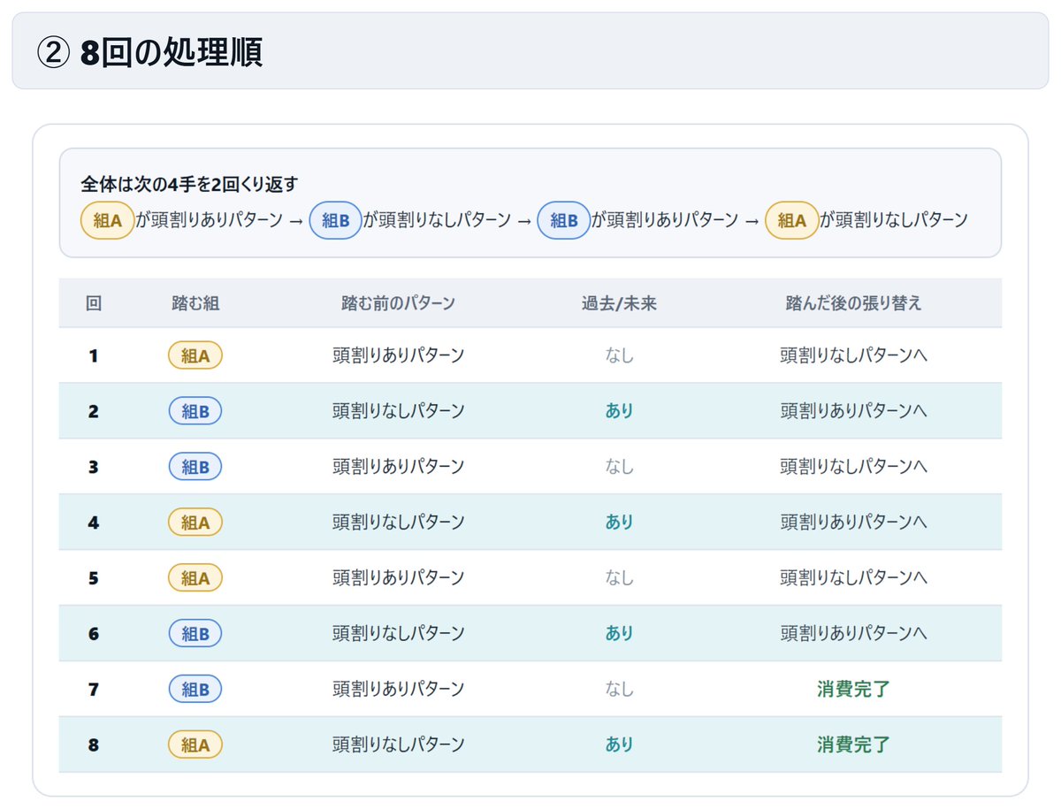Click 'なし' in the 過去/未来 column of row 5
Viewport: 1061px width, 809px height.
(x=619, y=578)
